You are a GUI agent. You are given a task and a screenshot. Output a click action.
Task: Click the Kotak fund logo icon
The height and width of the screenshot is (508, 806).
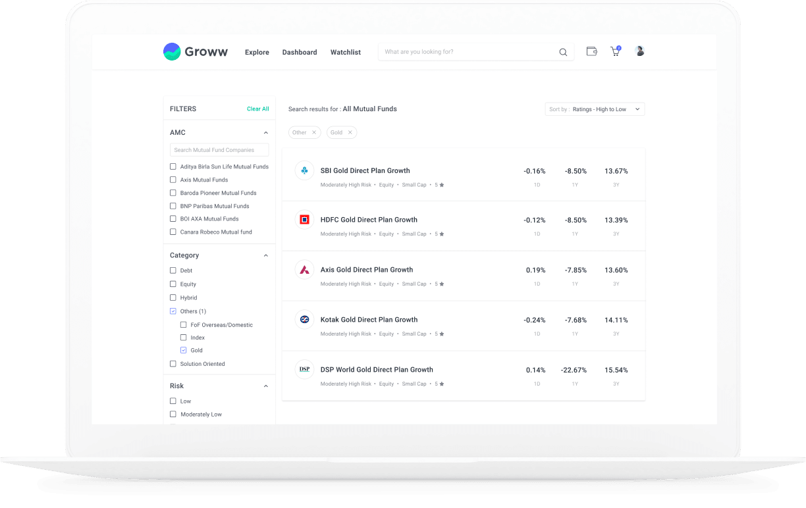pyautogui.click(x=304, y=320)
